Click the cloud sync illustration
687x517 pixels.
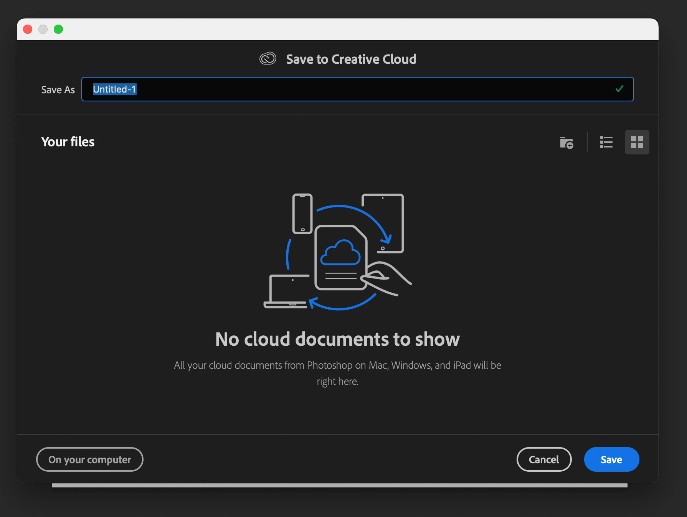point(338,252)
